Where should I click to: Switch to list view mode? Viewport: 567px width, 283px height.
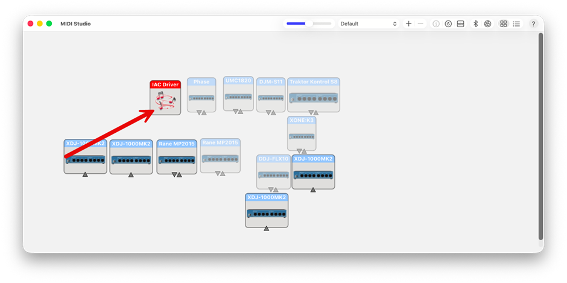point(516,24)
